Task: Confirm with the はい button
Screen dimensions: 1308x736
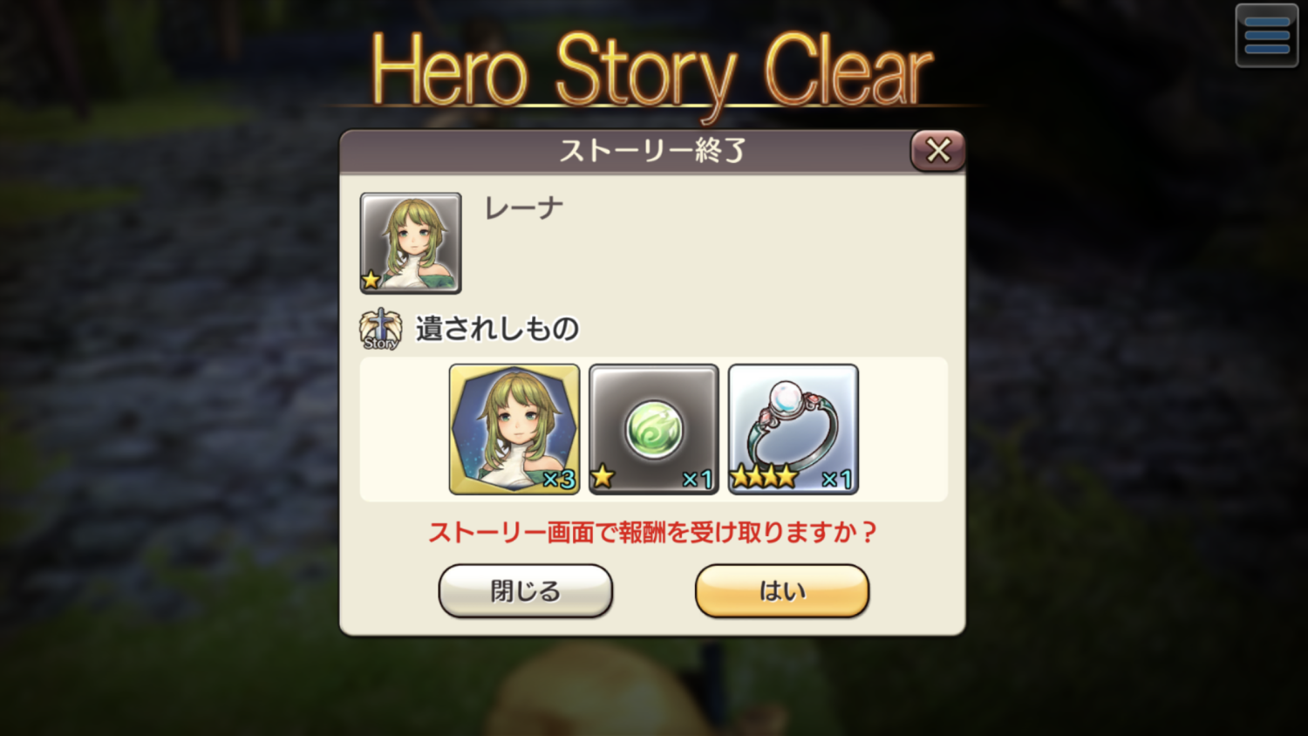Action: (x=782, y=591)
